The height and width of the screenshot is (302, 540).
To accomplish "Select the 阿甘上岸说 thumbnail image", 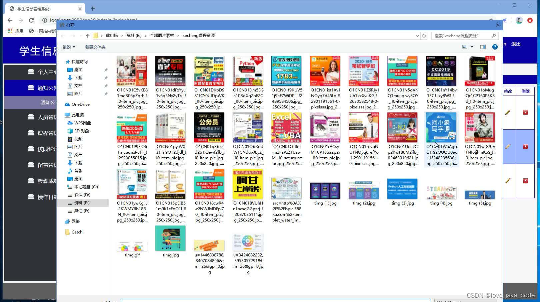I will [248, 184].
